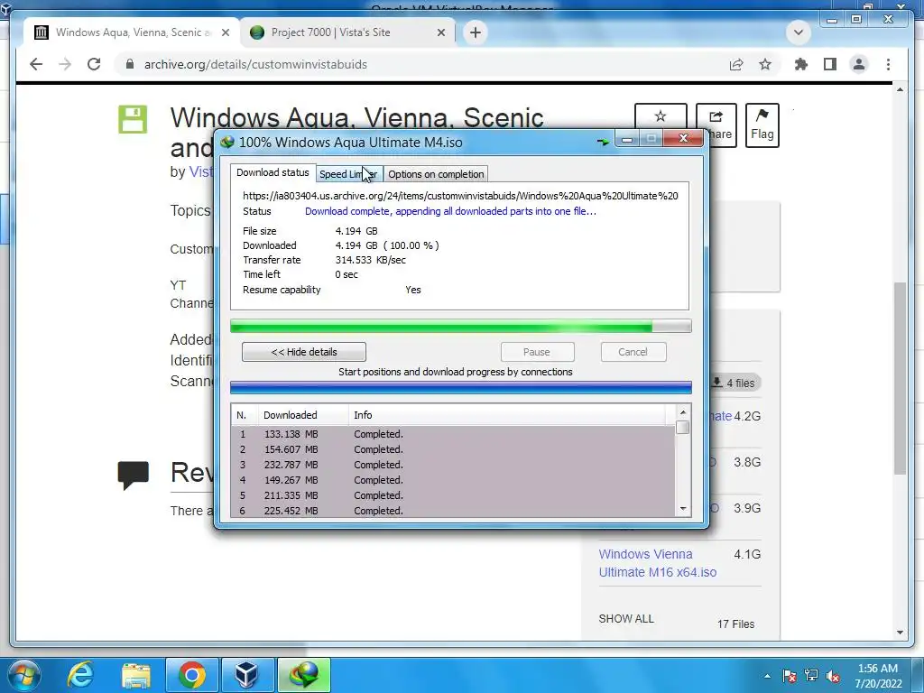
Task: Select the Windows Aqua, Vienna, Scenic tab
Action: tap(131, 32)
